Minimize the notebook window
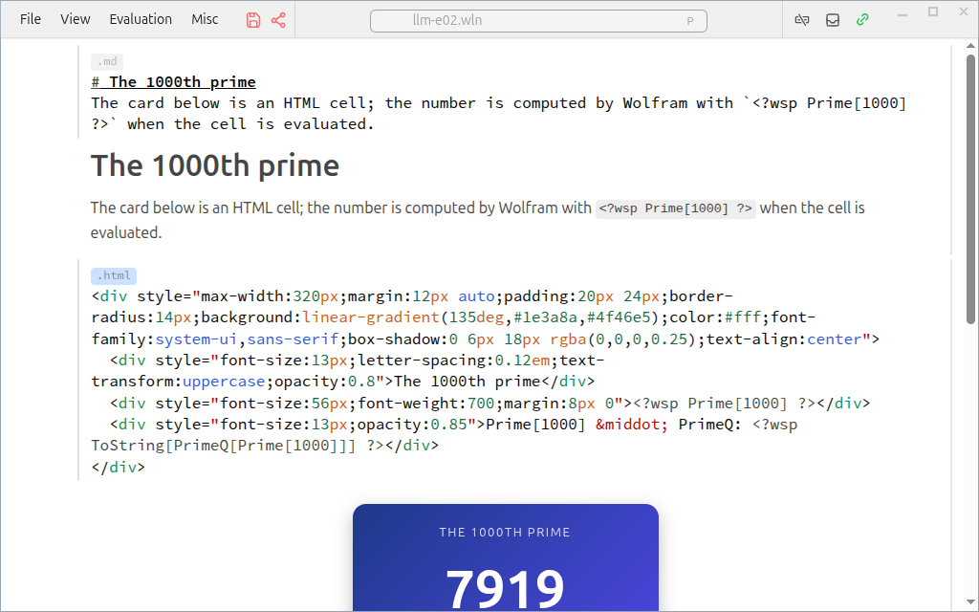 tap(903, 13)
